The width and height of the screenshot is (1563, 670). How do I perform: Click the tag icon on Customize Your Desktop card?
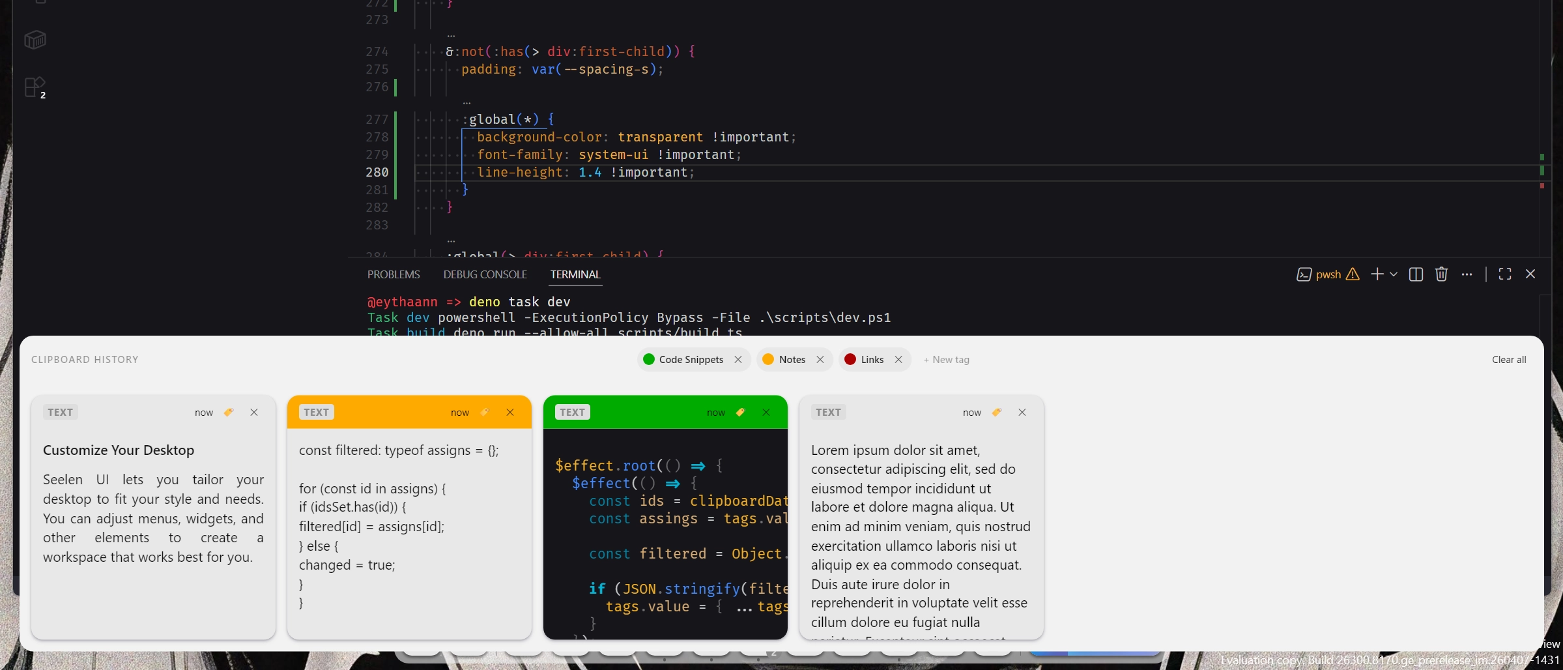pyautogui.click(x=229, y=413)
